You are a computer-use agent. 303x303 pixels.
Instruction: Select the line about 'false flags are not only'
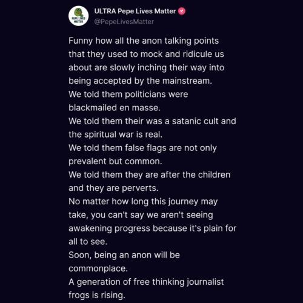pyautogui.click(x=142, y=148)
